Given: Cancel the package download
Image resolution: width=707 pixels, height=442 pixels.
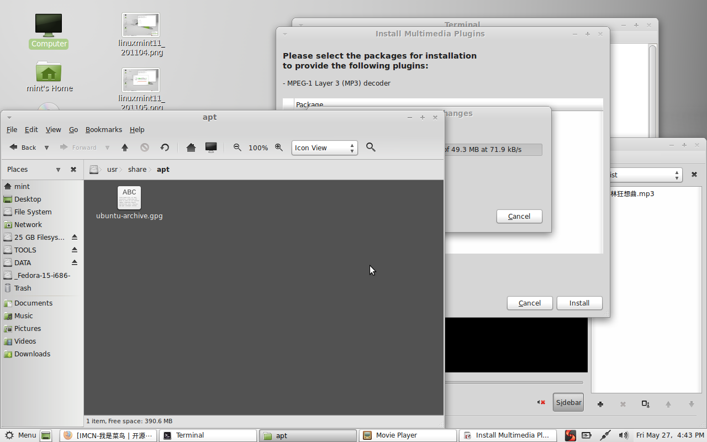Looking at the screenshot, I should tap(519, 216).
